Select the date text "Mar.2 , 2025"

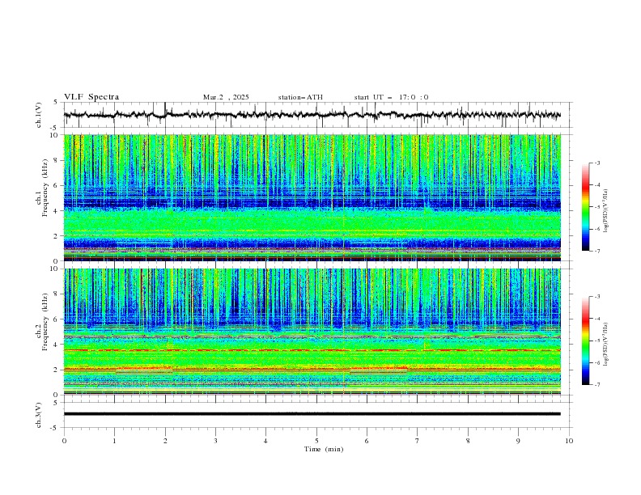point(226,97)
